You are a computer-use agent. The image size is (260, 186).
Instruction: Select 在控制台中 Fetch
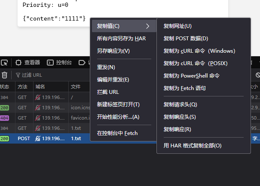click(124, 133)
